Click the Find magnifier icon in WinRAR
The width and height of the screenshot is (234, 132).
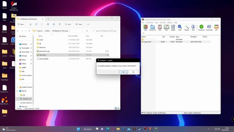click(180, 28)
